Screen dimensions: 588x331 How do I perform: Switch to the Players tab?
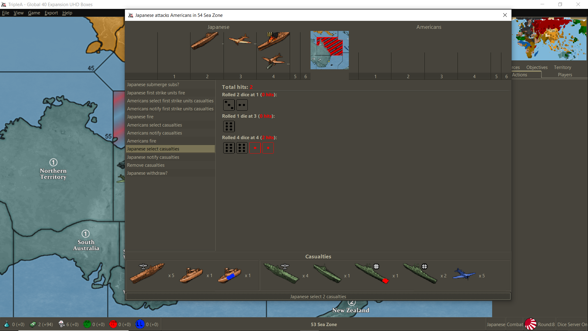(565, 75)
